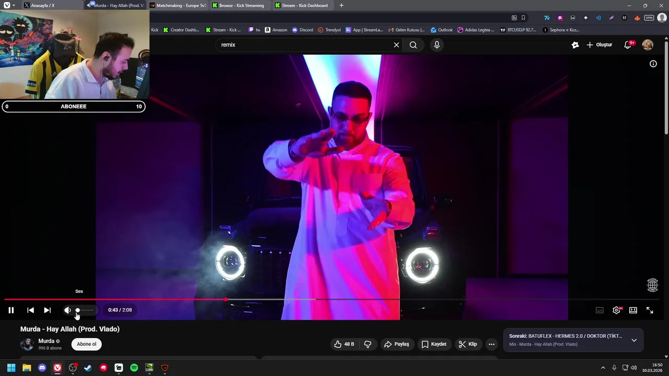Viewport: 669px width, 376px height.
Task: Open BTCUSD.P TradingView bookmark
Action: pos(518,30)
